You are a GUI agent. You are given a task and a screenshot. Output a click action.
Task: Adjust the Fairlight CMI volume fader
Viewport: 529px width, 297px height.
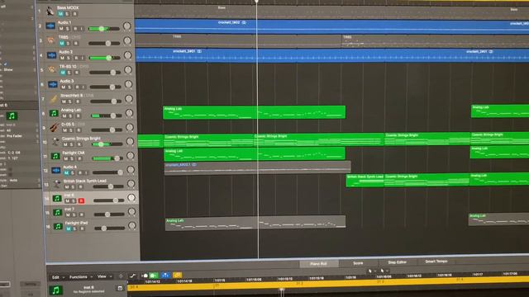117,158
